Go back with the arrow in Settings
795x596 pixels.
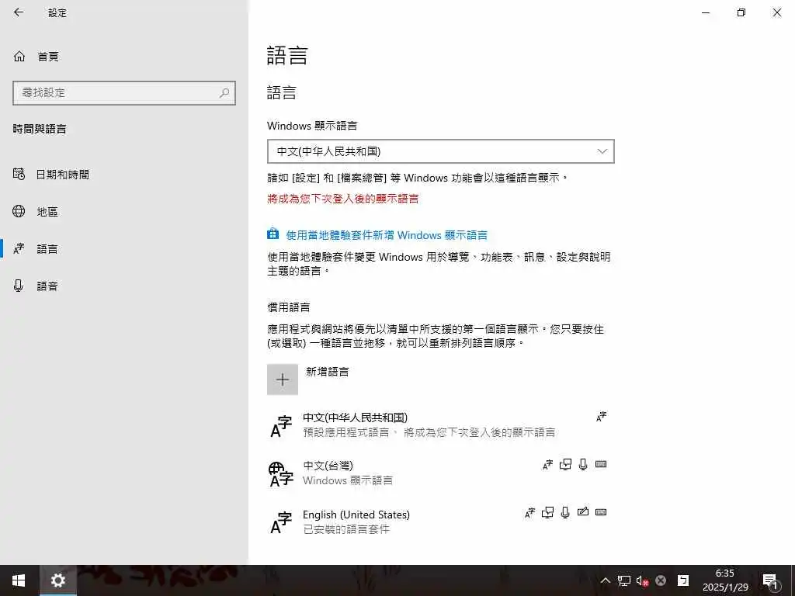(x=19, y=12)
